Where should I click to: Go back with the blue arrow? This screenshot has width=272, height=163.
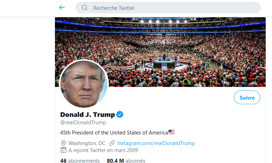click(62, 7)
